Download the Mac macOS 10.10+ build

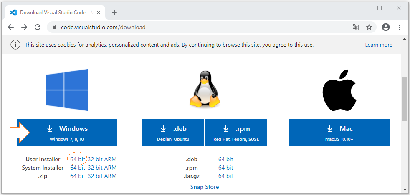point(339,132)
